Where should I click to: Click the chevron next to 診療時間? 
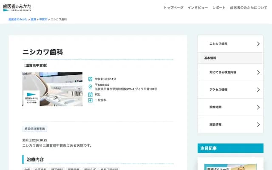click(258, 107)
